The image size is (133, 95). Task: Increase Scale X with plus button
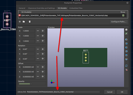[x=43, y=31]
